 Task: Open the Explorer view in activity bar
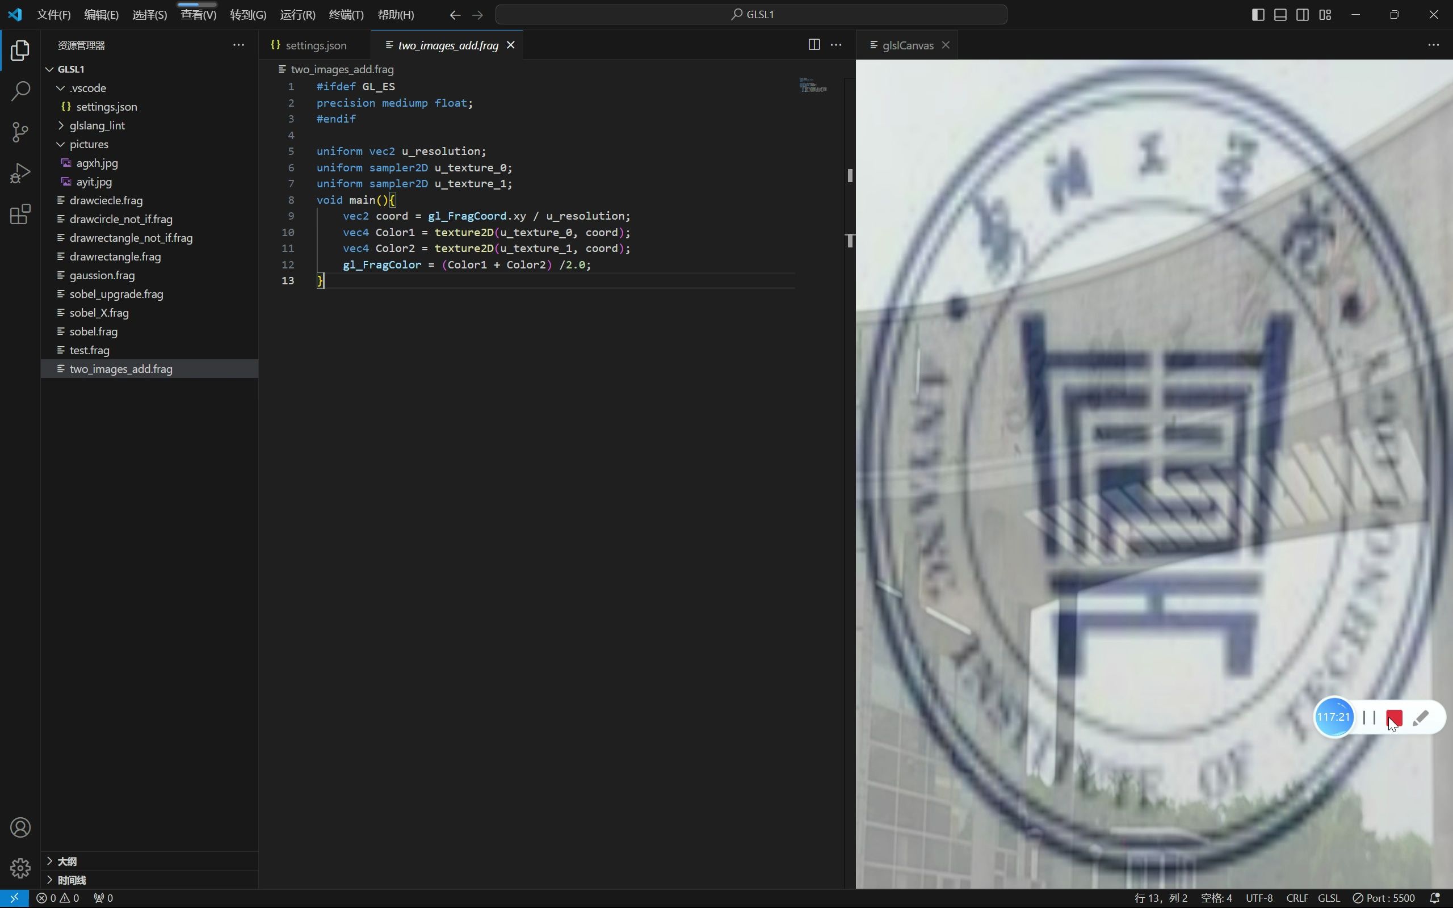coord(20,51)
